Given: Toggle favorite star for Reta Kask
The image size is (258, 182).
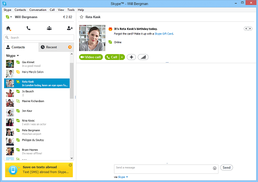Looking at the screenshot, I should coord(81,17).
